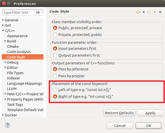The width and height of the screenshot is (165, 133).
Task: Select Pass by pointer radio button
Action: coord(55,76)
